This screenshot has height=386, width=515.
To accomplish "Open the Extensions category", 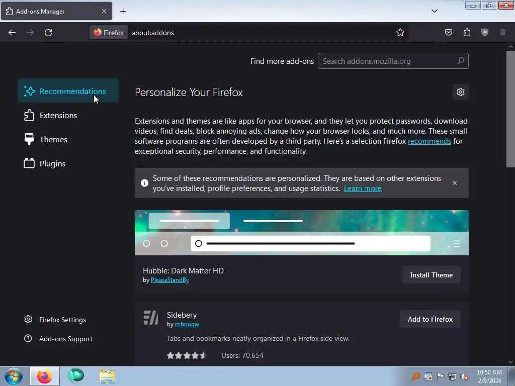I will tap(68, 115).
